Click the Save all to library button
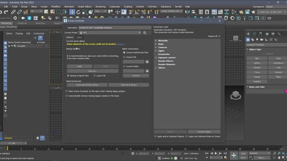 129,85
